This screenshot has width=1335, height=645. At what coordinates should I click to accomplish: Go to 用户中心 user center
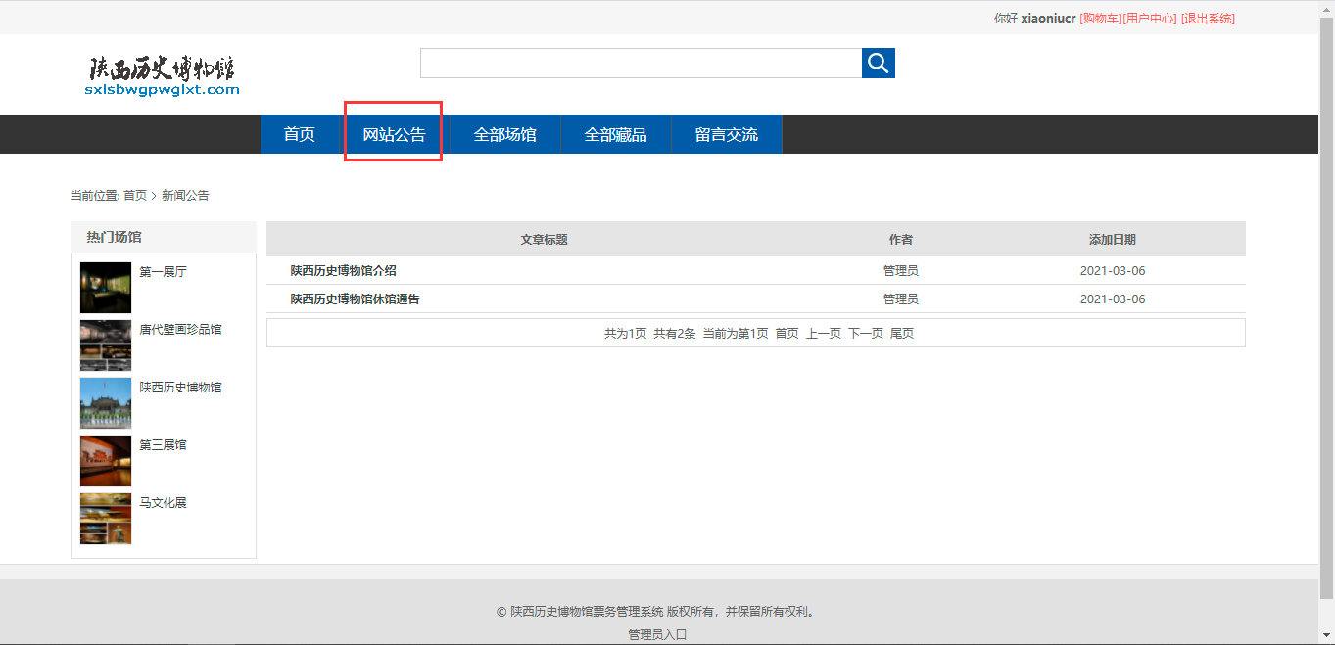[1150, 18]
